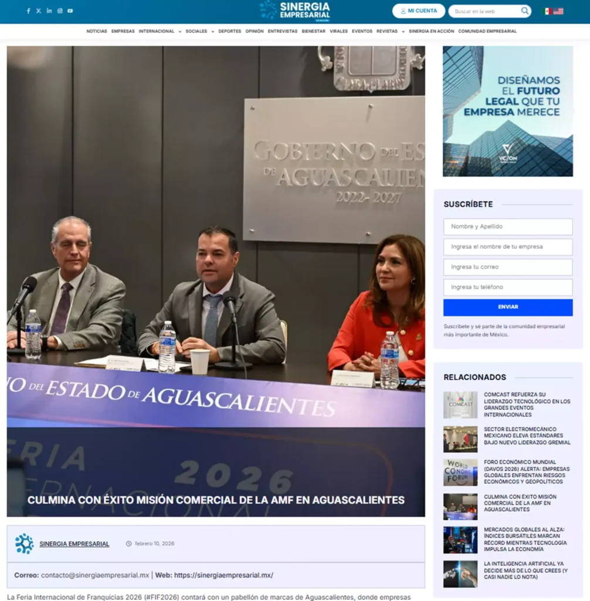590x601 pixels.
Task: Open the LinkedIn social icon
Action: tap(49, 11)
